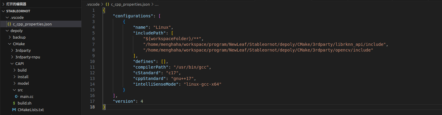Screen dimensions: 442x115
Task: Expand the model folder chevron
Action: (x=15, y=84)
